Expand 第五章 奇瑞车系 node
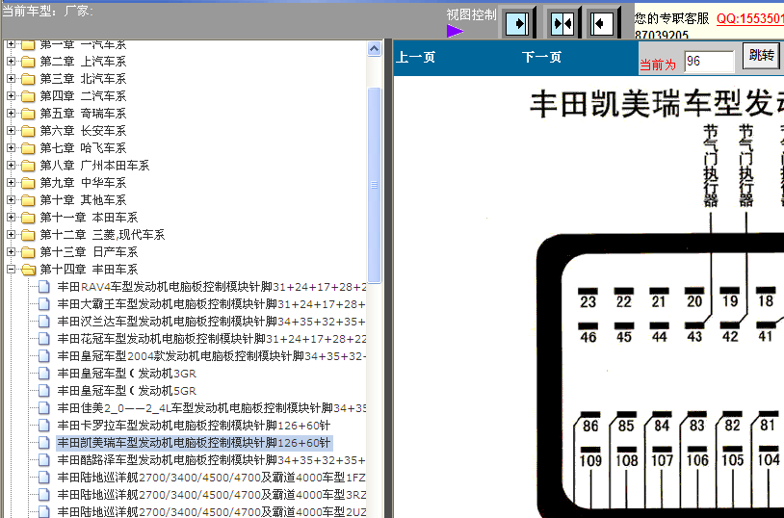 pyautogui.click(x=11, y=113)
